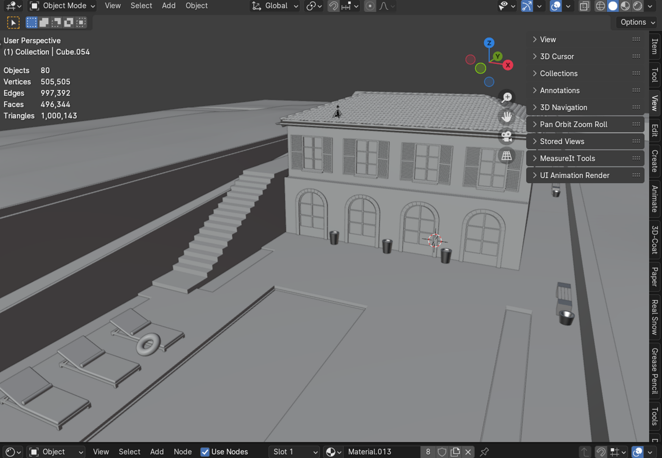Open the object visibility and selectability dropdown
This screenshot has height=458, width=662.
(x=507, y=6)
